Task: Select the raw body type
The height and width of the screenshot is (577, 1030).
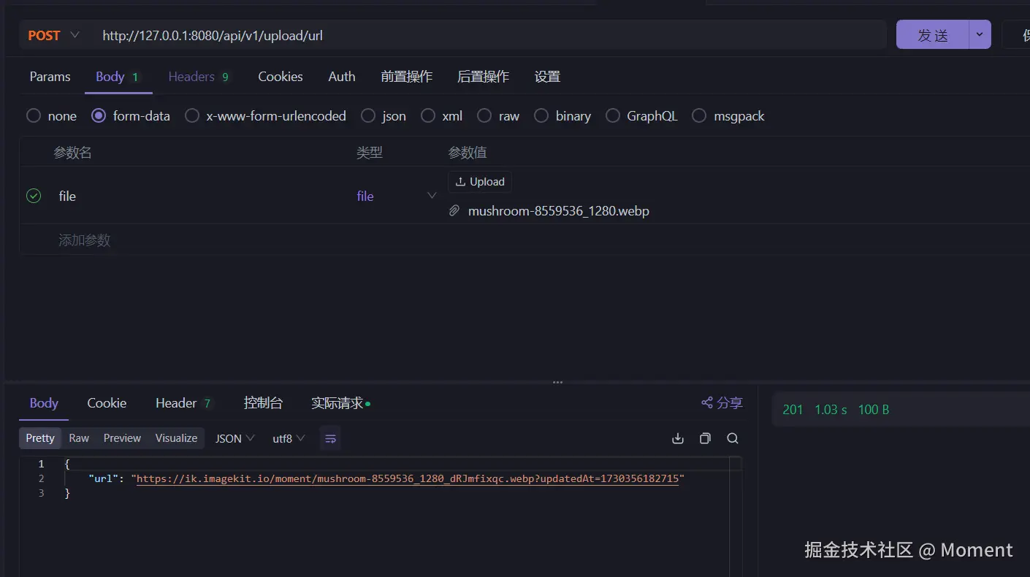Action: pos(484,115)
